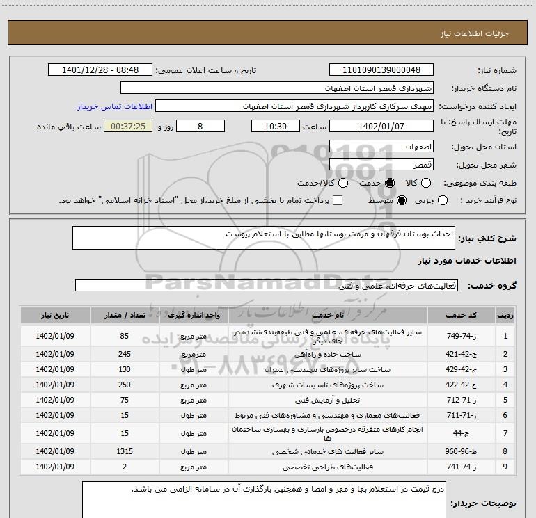Click service code ز-74-741
Viewport: 536px width, 518px height.
461,467
